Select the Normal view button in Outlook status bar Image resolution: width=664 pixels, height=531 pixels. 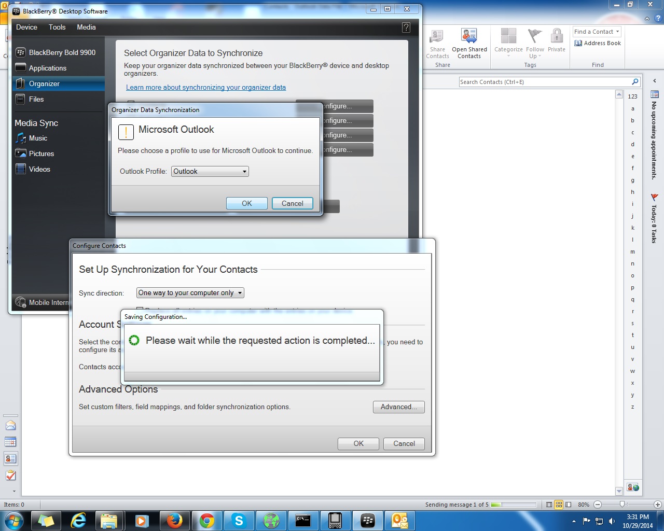tap(549, 505)
